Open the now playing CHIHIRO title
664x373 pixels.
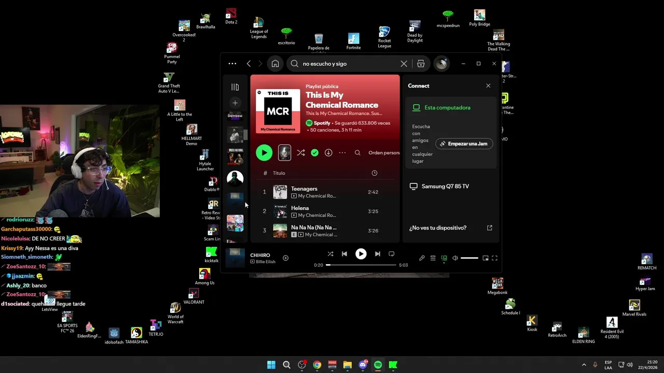260,255
